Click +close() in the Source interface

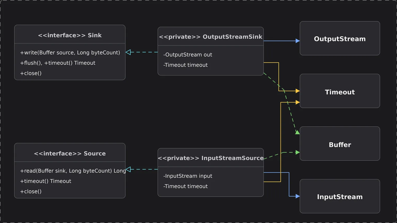click(31, 192)
